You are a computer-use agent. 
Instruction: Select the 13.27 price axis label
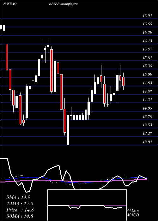tap(147, 133)
